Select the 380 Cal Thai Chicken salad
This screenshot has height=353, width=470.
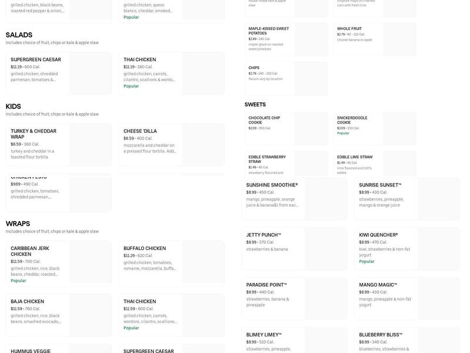click(x=173, y=73)
